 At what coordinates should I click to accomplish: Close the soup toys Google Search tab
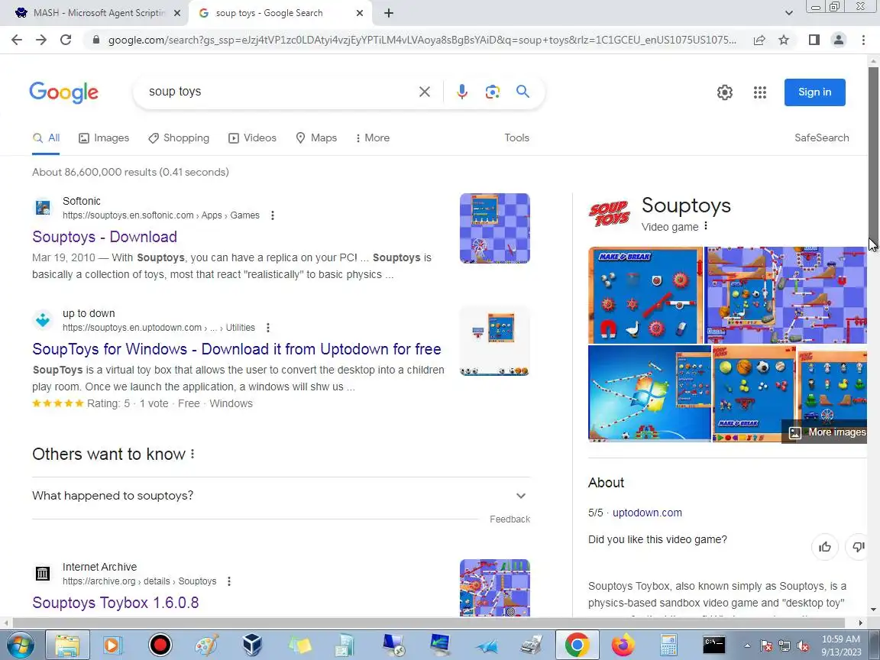[x=360, y=13]
